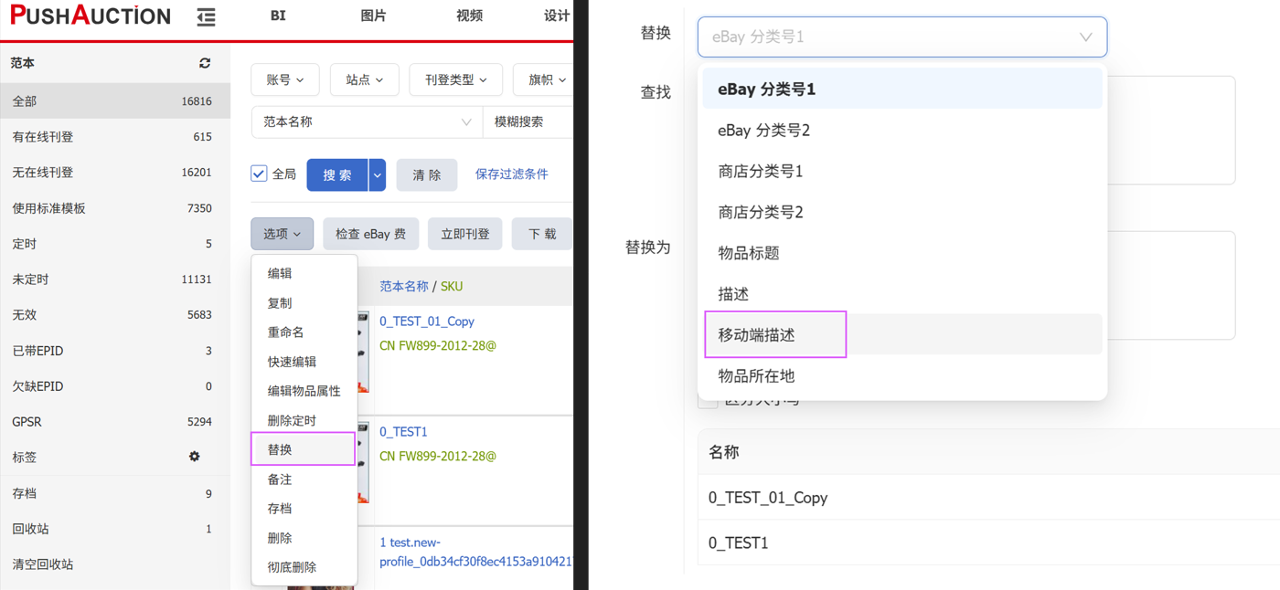Expand the 账号 filter dropdown
Image resolution: width=1280 pixels, height=590 pixels.
[x=284, y=80]
